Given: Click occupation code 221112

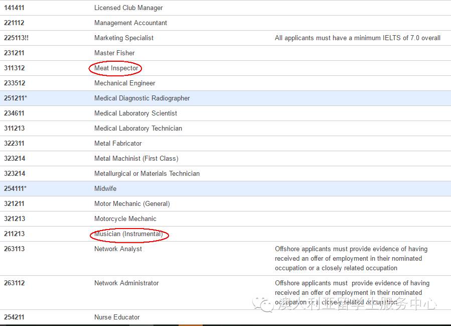Looking at the screenshot, I should [x=14, y=23].
